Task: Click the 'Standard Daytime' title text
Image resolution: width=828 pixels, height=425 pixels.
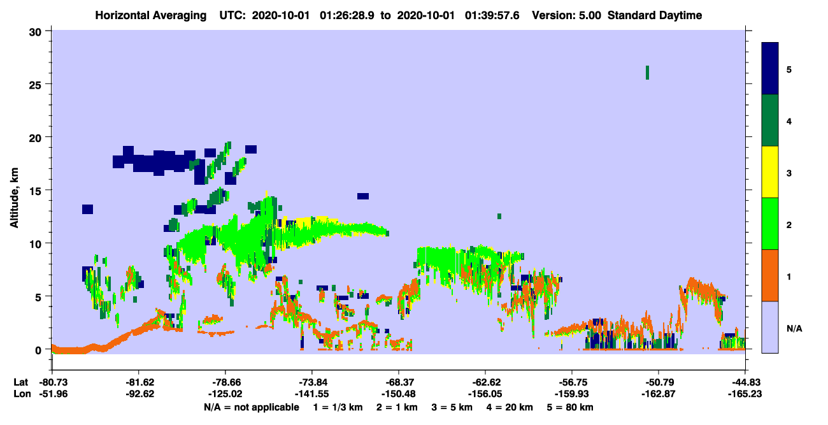Action: (655, 15)
